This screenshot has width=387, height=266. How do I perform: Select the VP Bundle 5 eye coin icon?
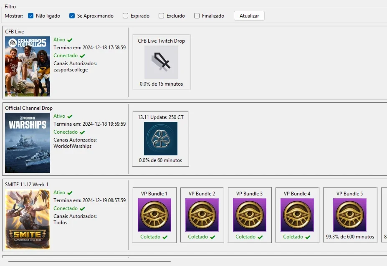pos(350,215)
